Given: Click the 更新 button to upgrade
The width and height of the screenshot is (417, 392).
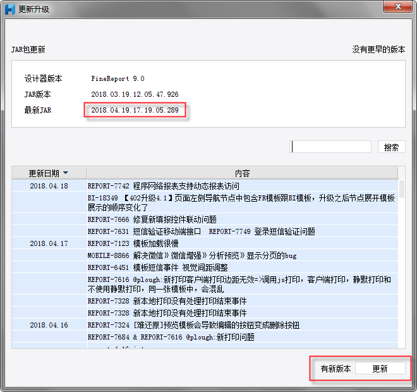Looking at the screenshot, I should coord(380,369).
